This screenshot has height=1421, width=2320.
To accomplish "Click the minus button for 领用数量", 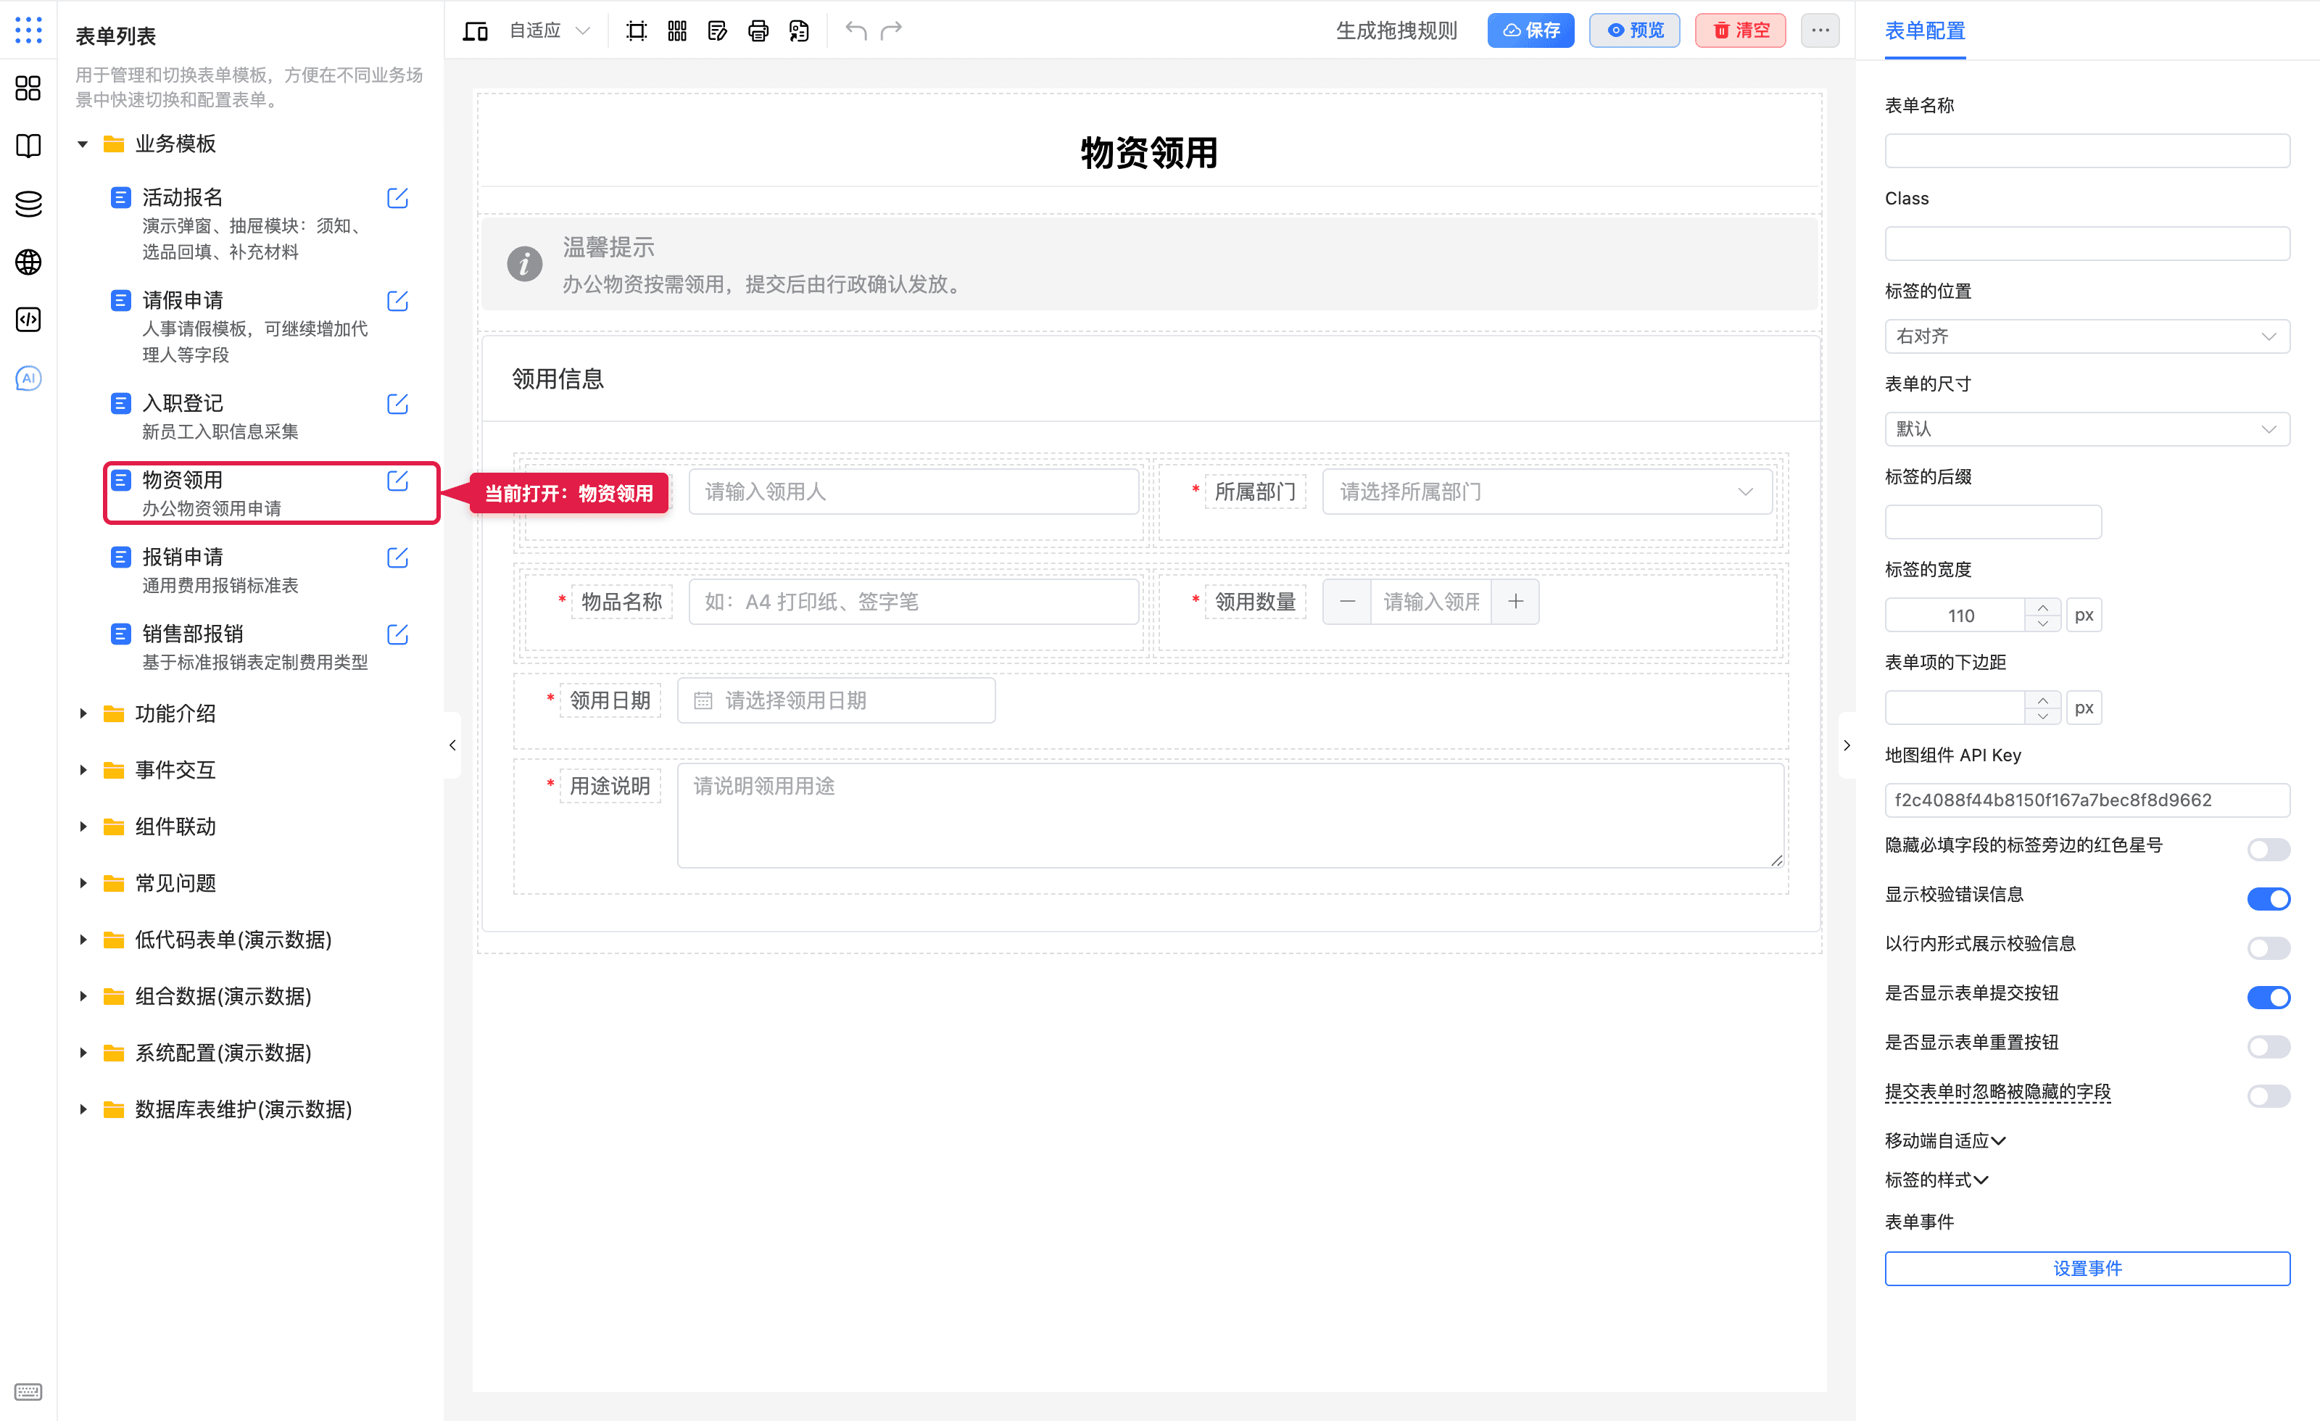I will pos(1347,602).
